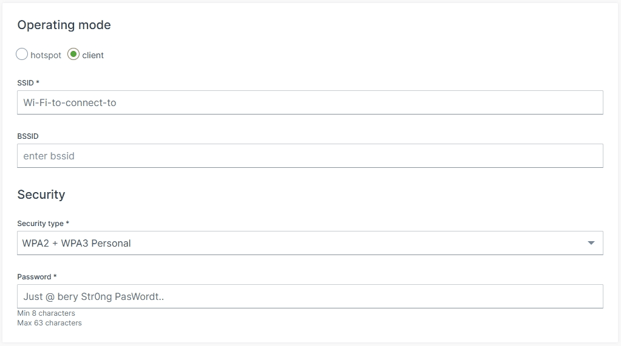
Task: Click the WPA2 + WPA3 Personal value
Action: 76,243
